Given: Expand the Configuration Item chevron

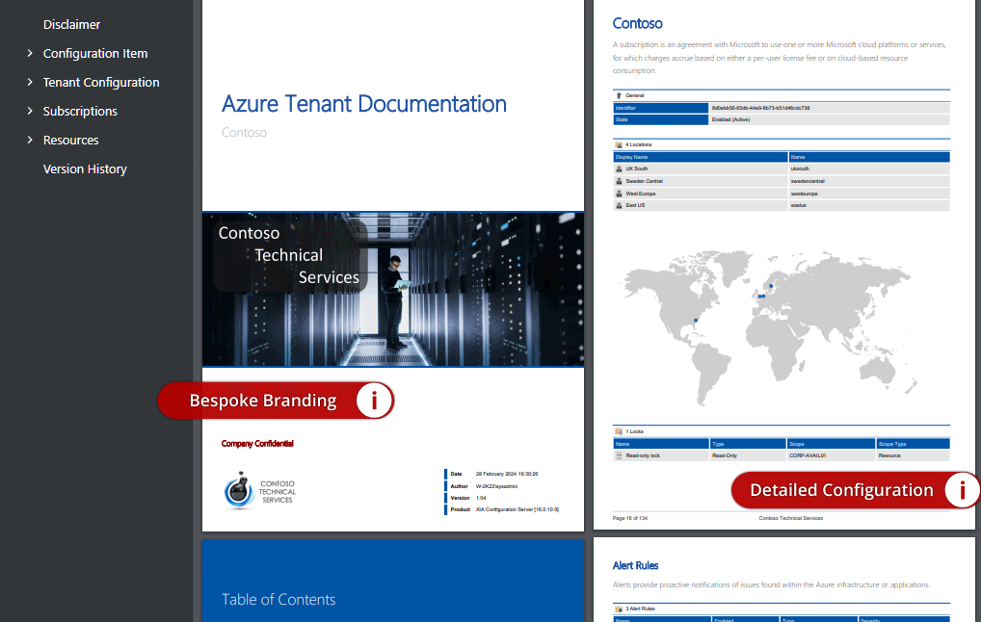Looking at the screenshot, I should (x=30, y=53).
